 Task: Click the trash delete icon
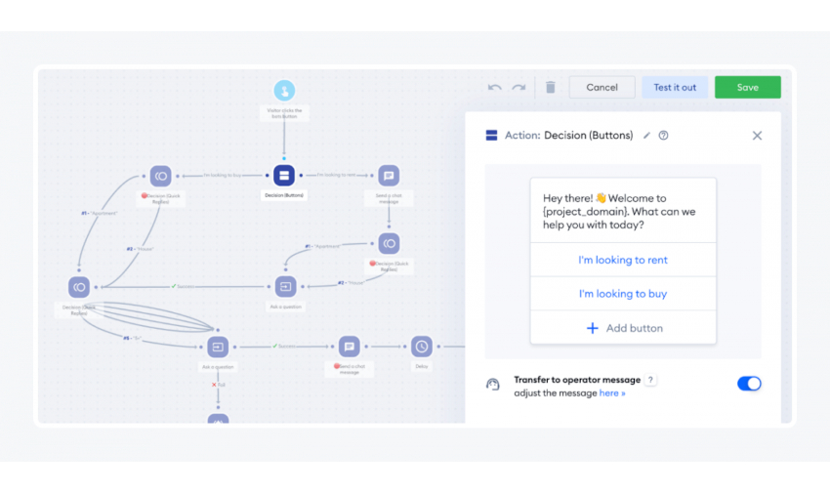pos(550,88)
